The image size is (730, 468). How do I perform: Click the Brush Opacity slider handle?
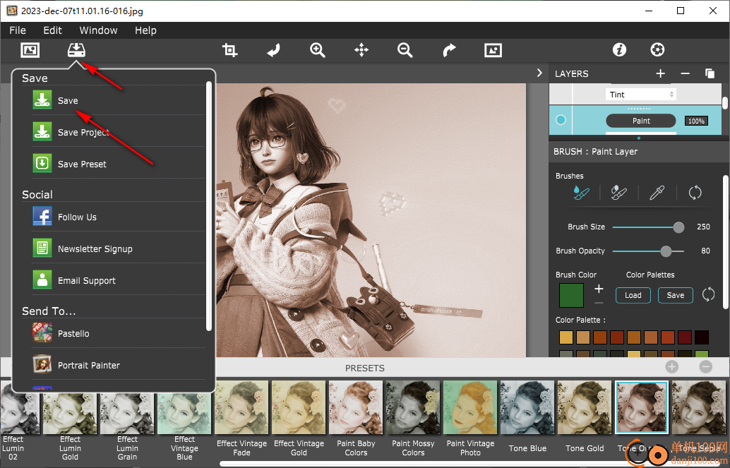coord(666,251)
